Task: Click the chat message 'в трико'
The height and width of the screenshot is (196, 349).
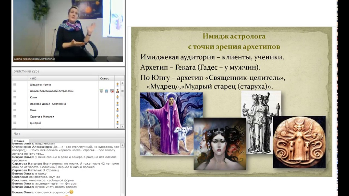Action: pyautogui.click(x=29, y=173)
